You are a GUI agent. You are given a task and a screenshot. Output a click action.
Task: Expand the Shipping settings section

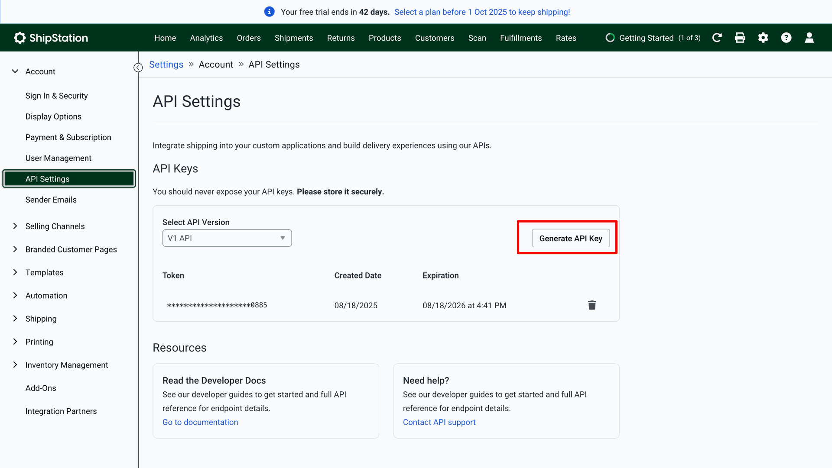click(x=15, y=319)
